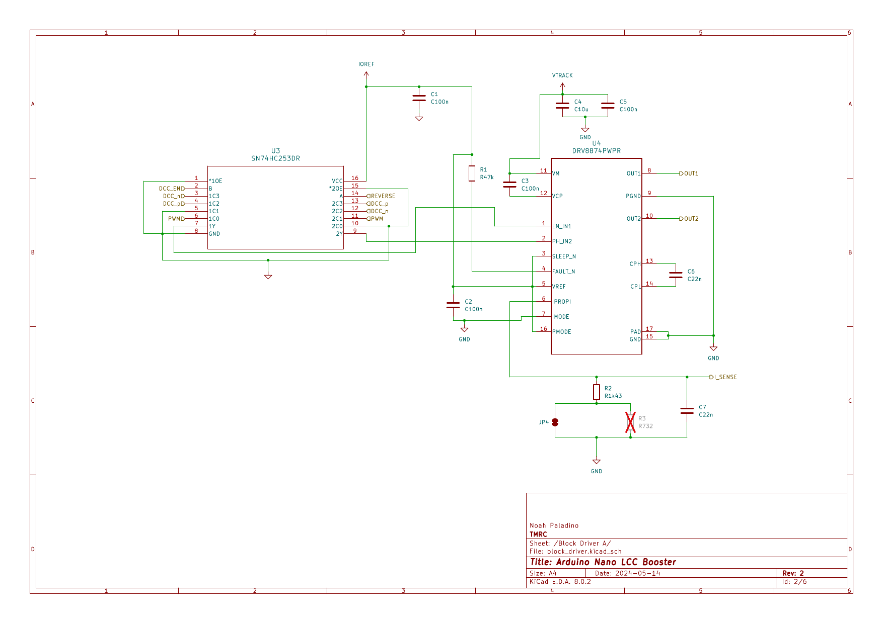The width and height of the screenshot is (883, 624).
Task: Click the 1Y pin name on U3
Action: coord(212,226)
